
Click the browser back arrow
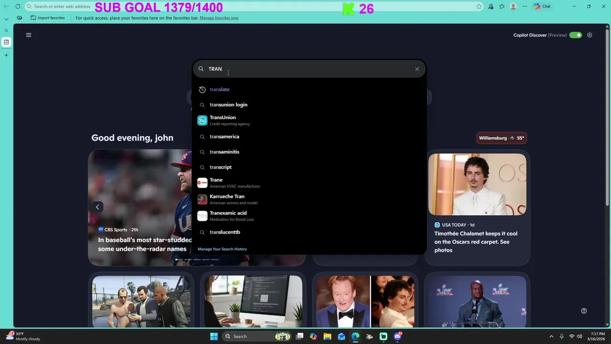[6, 6]
